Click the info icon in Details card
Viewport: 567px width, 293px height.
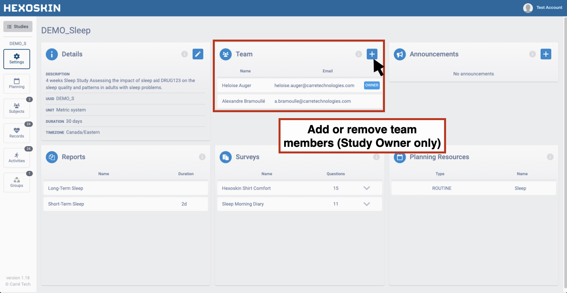(184, 54)
